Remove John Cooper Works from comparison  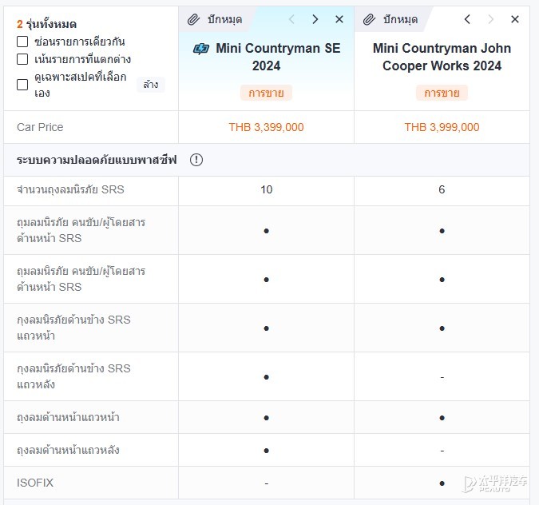(x=515, y=19)
